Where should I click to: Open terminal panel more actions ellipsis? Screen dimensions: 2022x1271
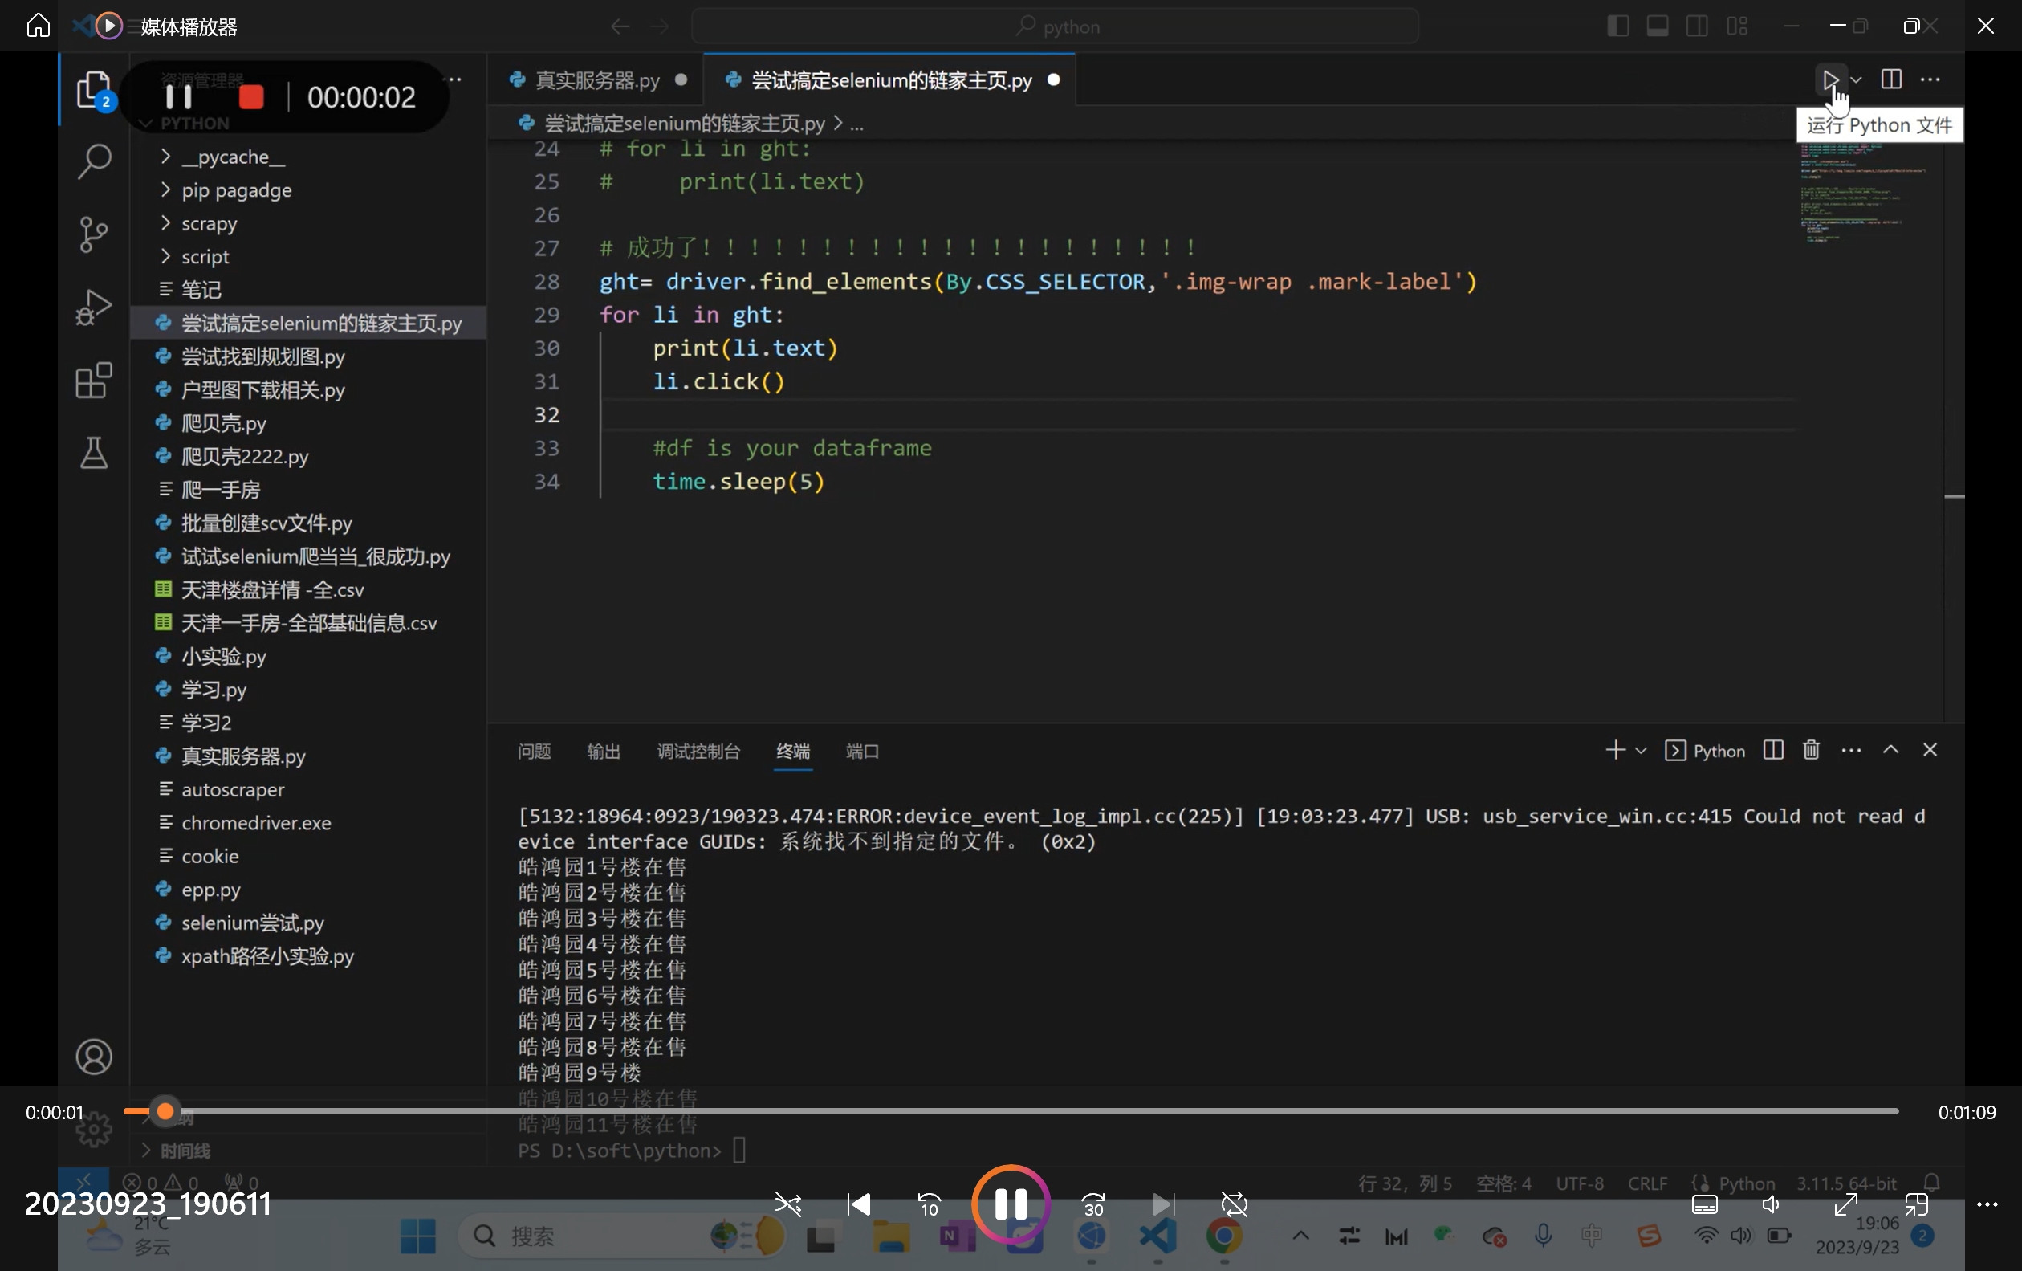coord(1851,750)
